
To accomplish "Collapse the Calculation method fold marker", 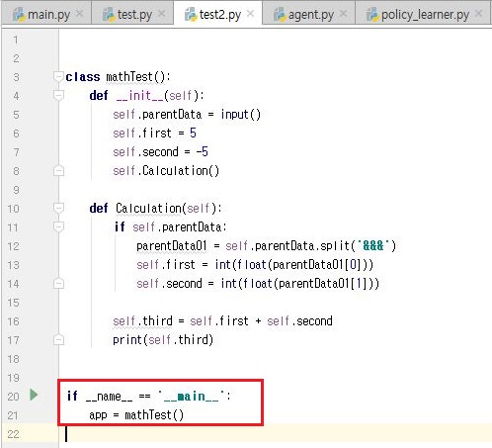I will 58,209.
